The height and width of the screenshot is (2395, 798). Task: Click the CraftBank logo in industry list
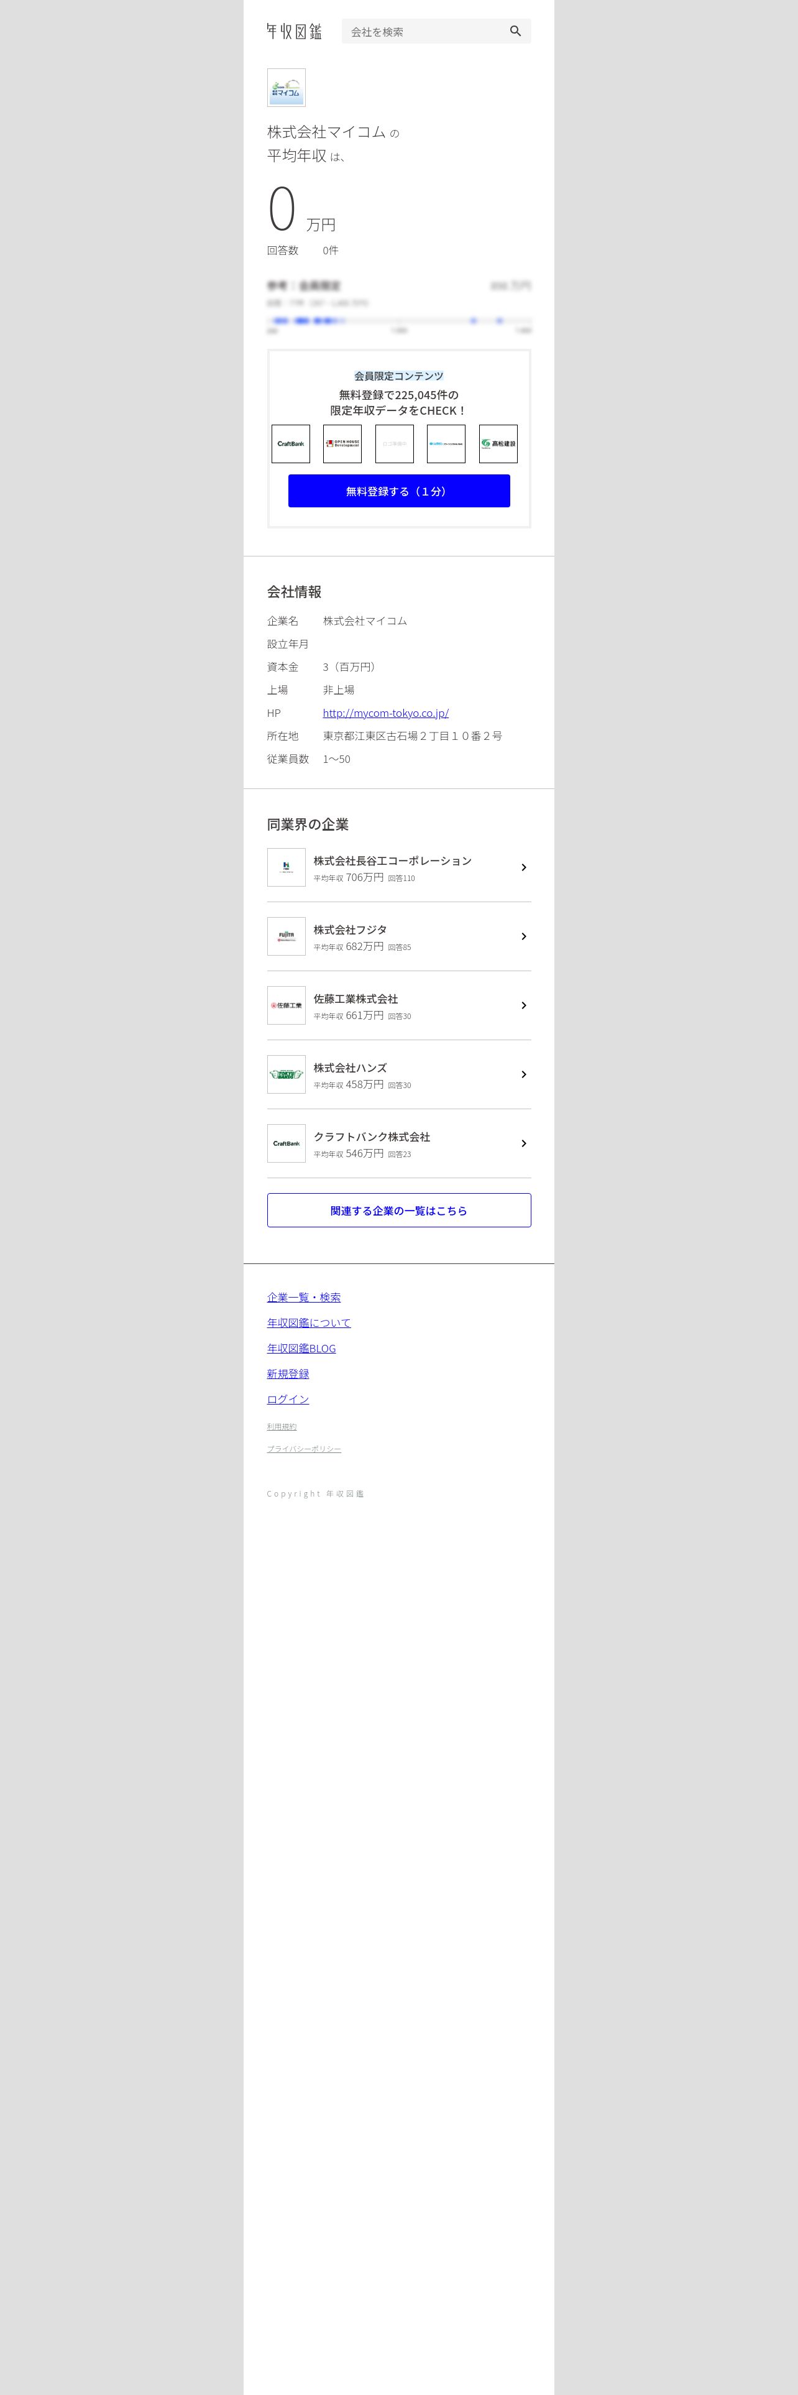(286, 1143)
